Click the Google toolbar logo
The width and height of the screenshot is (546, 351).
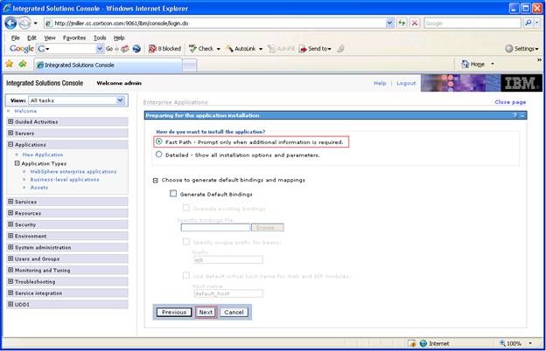tap(22, 49)
